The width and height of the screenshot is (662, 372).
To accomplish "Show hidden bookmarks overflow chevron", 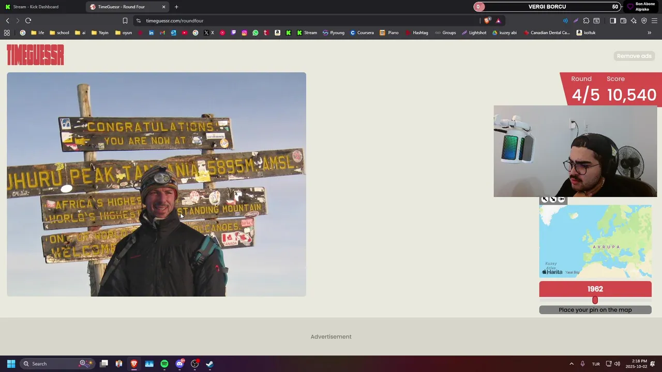I will click(649, 33).
